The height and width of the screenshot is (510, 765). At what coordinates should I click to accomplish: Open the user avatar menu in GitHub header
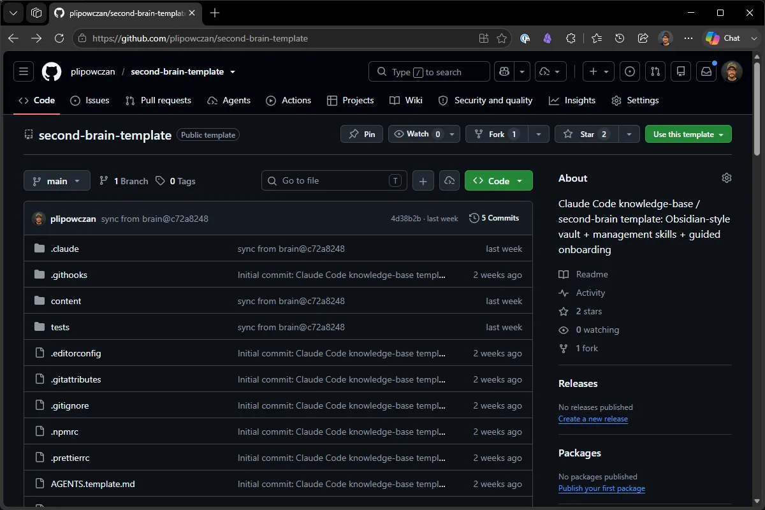click(732, 72)
